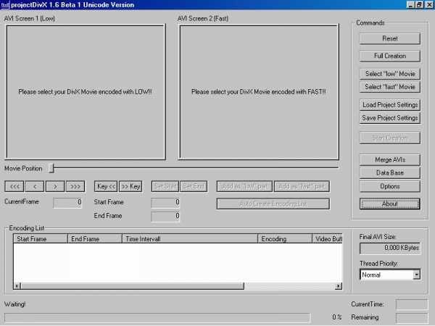The image size is (435, 326).
Task: Show the About dialog
Action: click(x=390, y=204)
